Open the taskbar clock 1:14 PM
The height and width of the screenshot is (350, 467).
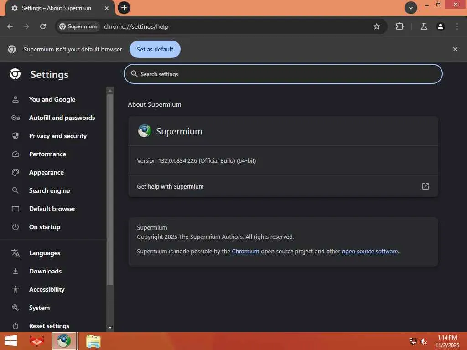pos(447,338)
